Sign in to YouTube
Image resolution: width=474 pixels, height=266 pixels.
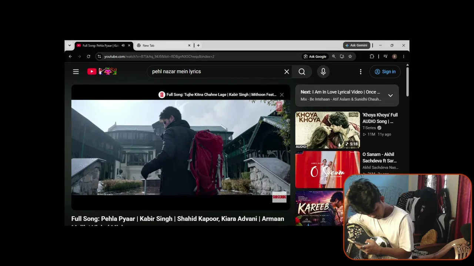pos(385,72)
